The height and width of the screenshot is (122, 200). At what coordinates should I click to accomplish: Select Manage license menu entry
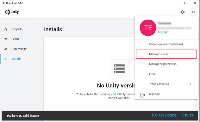click(x=166, y=54)
